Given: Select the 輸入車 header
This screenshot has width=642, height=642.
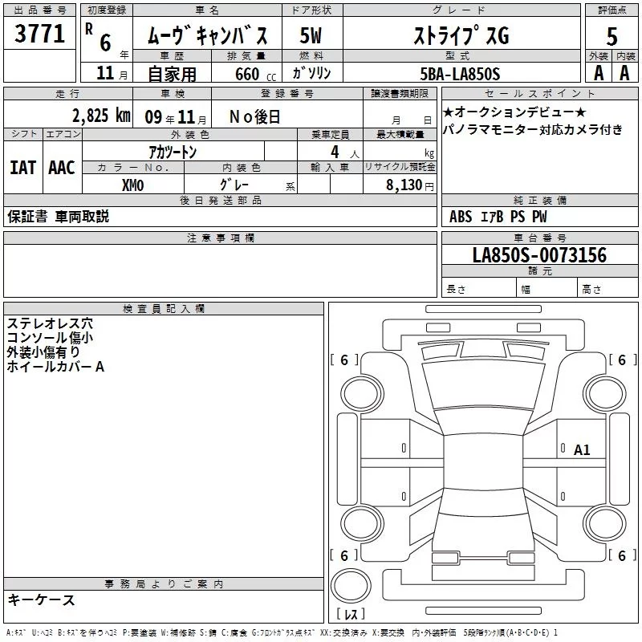Looking at the screenshot, I should click(330, 167).
